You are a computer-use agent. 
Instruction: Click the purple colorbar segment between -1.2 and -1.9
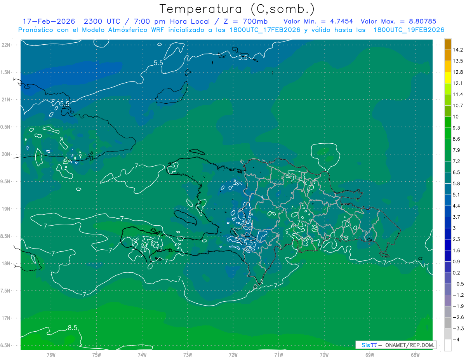(448, 301)
